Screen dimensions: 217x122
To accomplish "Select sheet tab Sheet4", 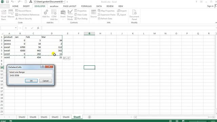I will tap(66, 117).
